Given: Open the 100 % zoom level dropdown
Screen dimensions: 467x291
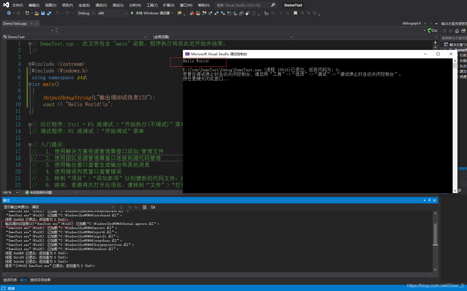Looking at the screenshot, I should click(10, 193).
